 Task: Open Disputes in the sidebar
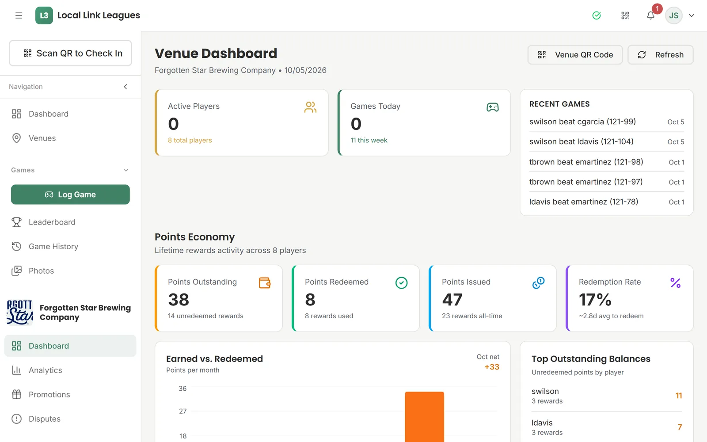point(70,419)
